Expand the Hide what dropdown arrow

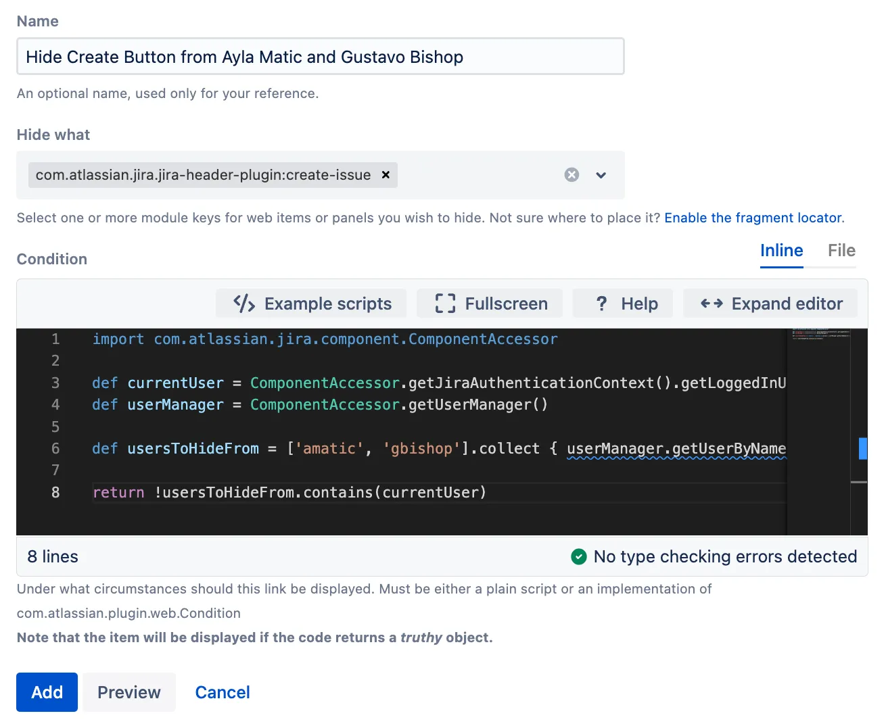tap(601, 175)
